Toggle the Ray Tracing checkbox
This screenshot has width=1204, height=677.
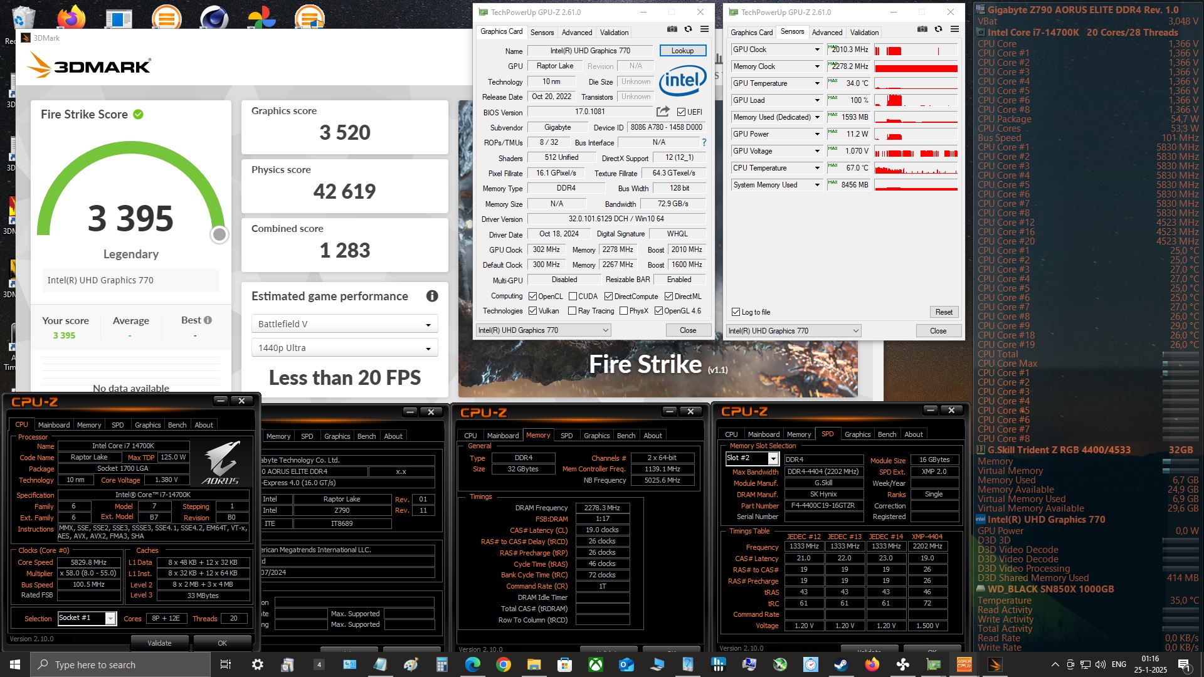[572, 311]
